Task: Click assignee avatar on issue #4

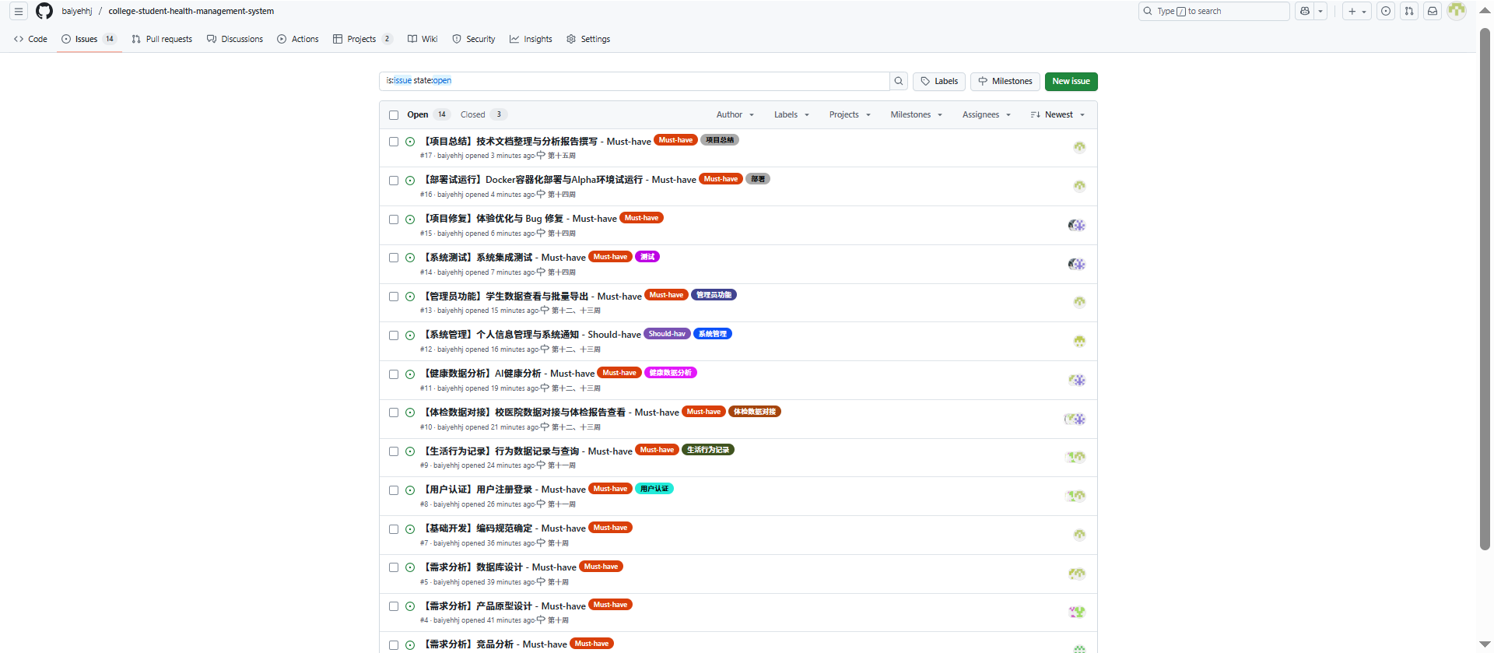Action: (x=1077, y=612)
